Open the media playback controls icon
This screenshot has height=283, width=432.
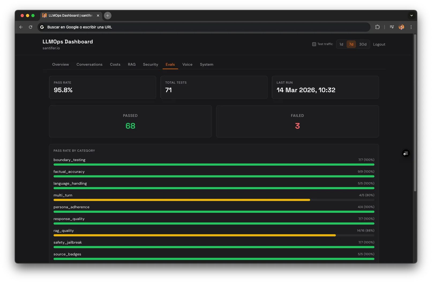[x=392, y=27]
